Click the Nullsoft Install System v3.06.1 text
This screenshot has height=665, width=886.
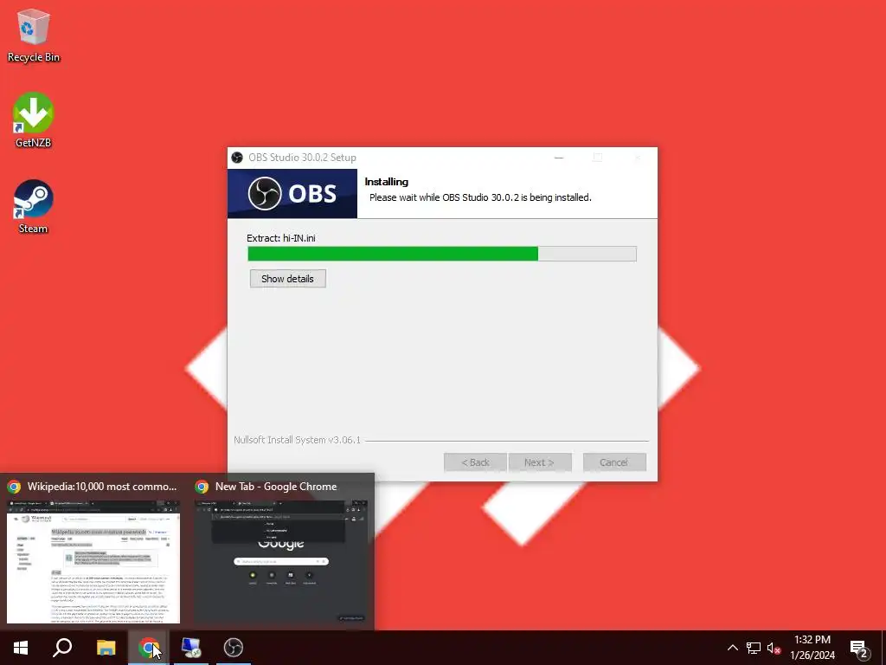pos(298,439)
